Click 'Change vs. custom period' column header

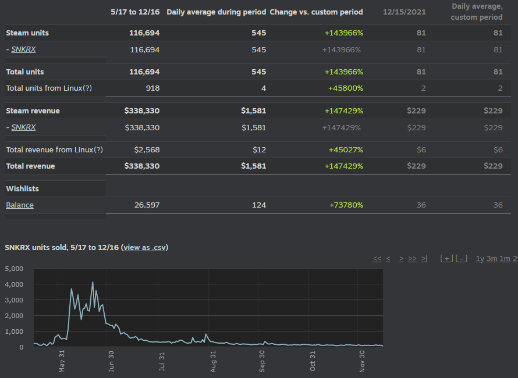point(316,12)
